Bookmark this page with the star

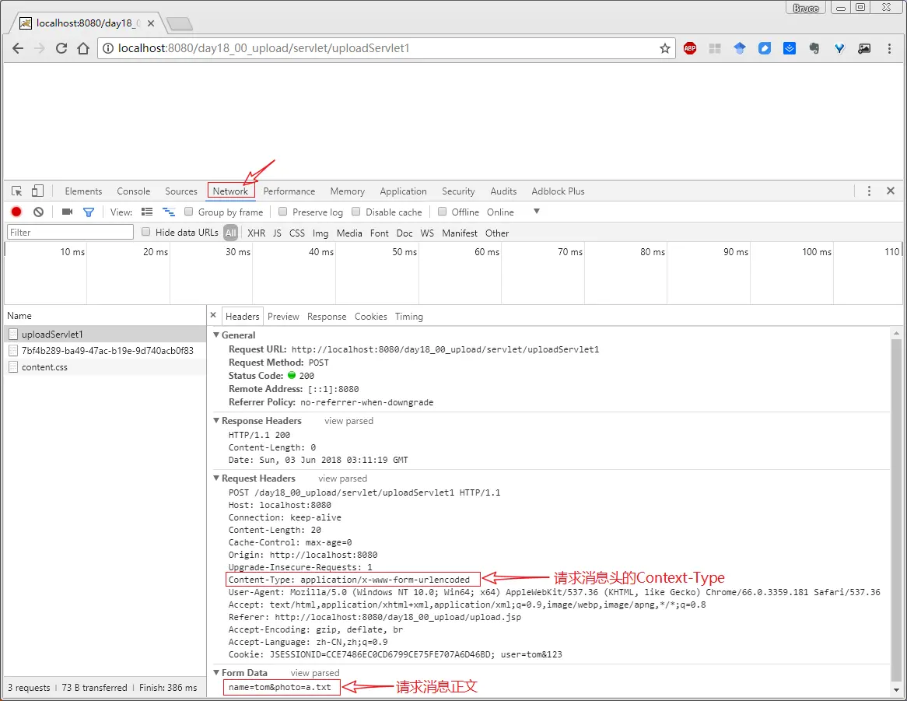tap(664, 48)
